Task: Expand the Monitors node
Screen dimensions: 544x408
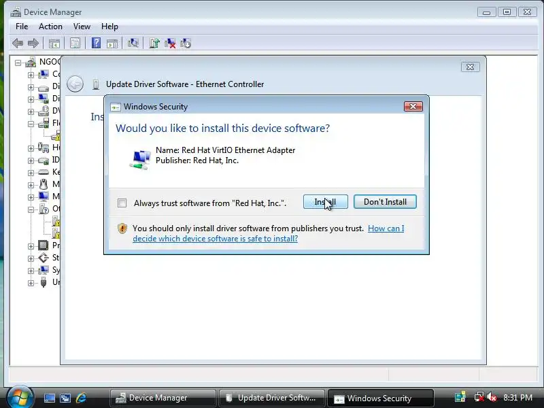Action: point(31,197)
